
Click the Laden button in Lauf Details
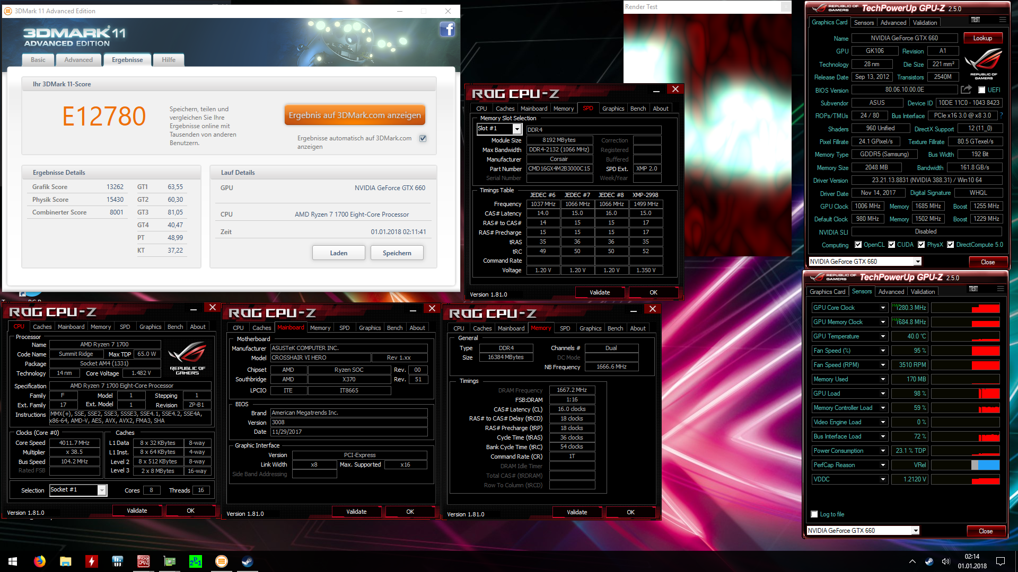(x=338, y=253)
